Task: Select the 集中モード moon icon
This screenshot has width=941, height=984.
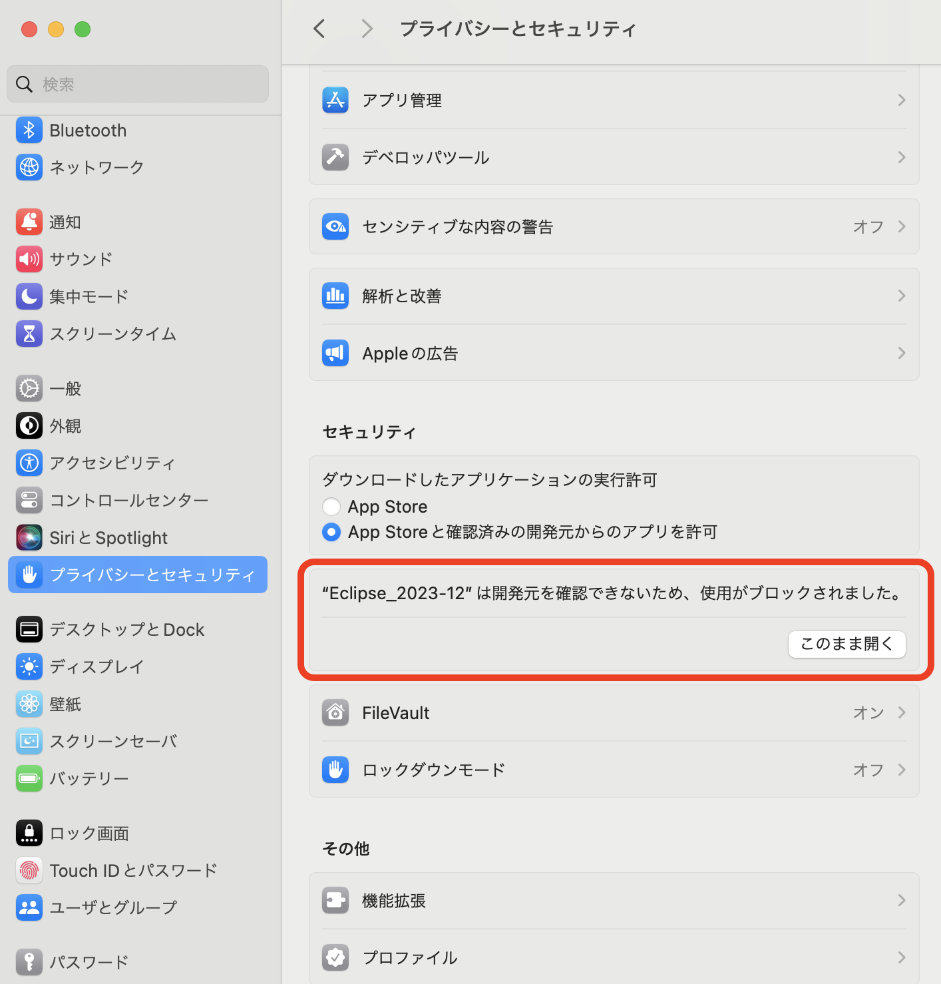Action: (x=29, y=296)
